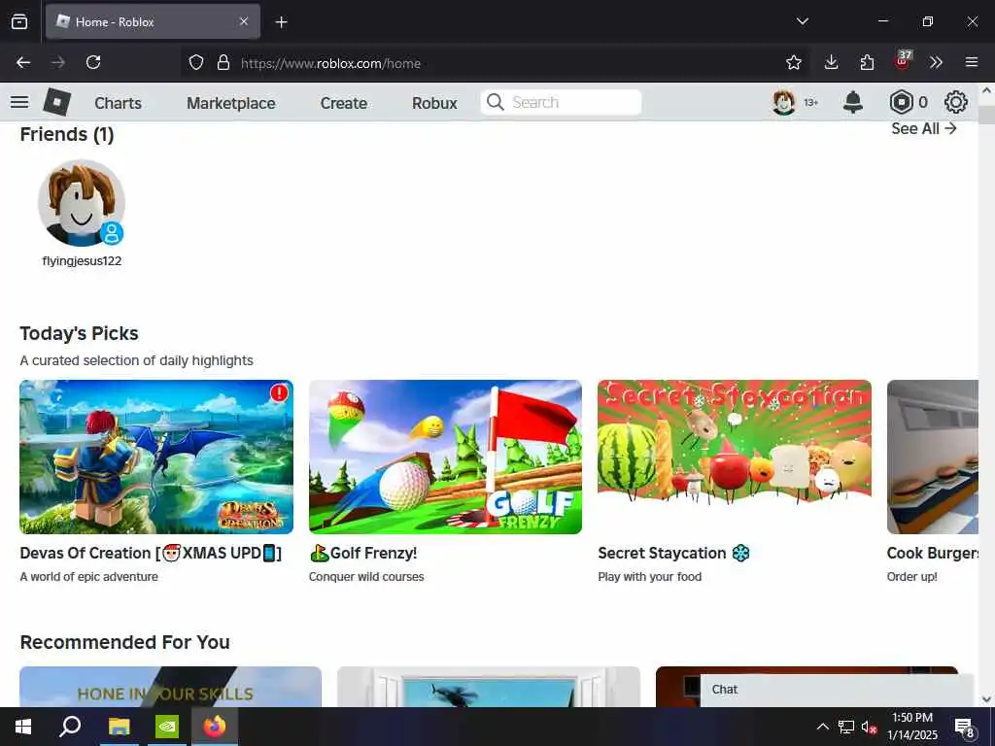Open Secret Staycation game thumbnail

735,457
